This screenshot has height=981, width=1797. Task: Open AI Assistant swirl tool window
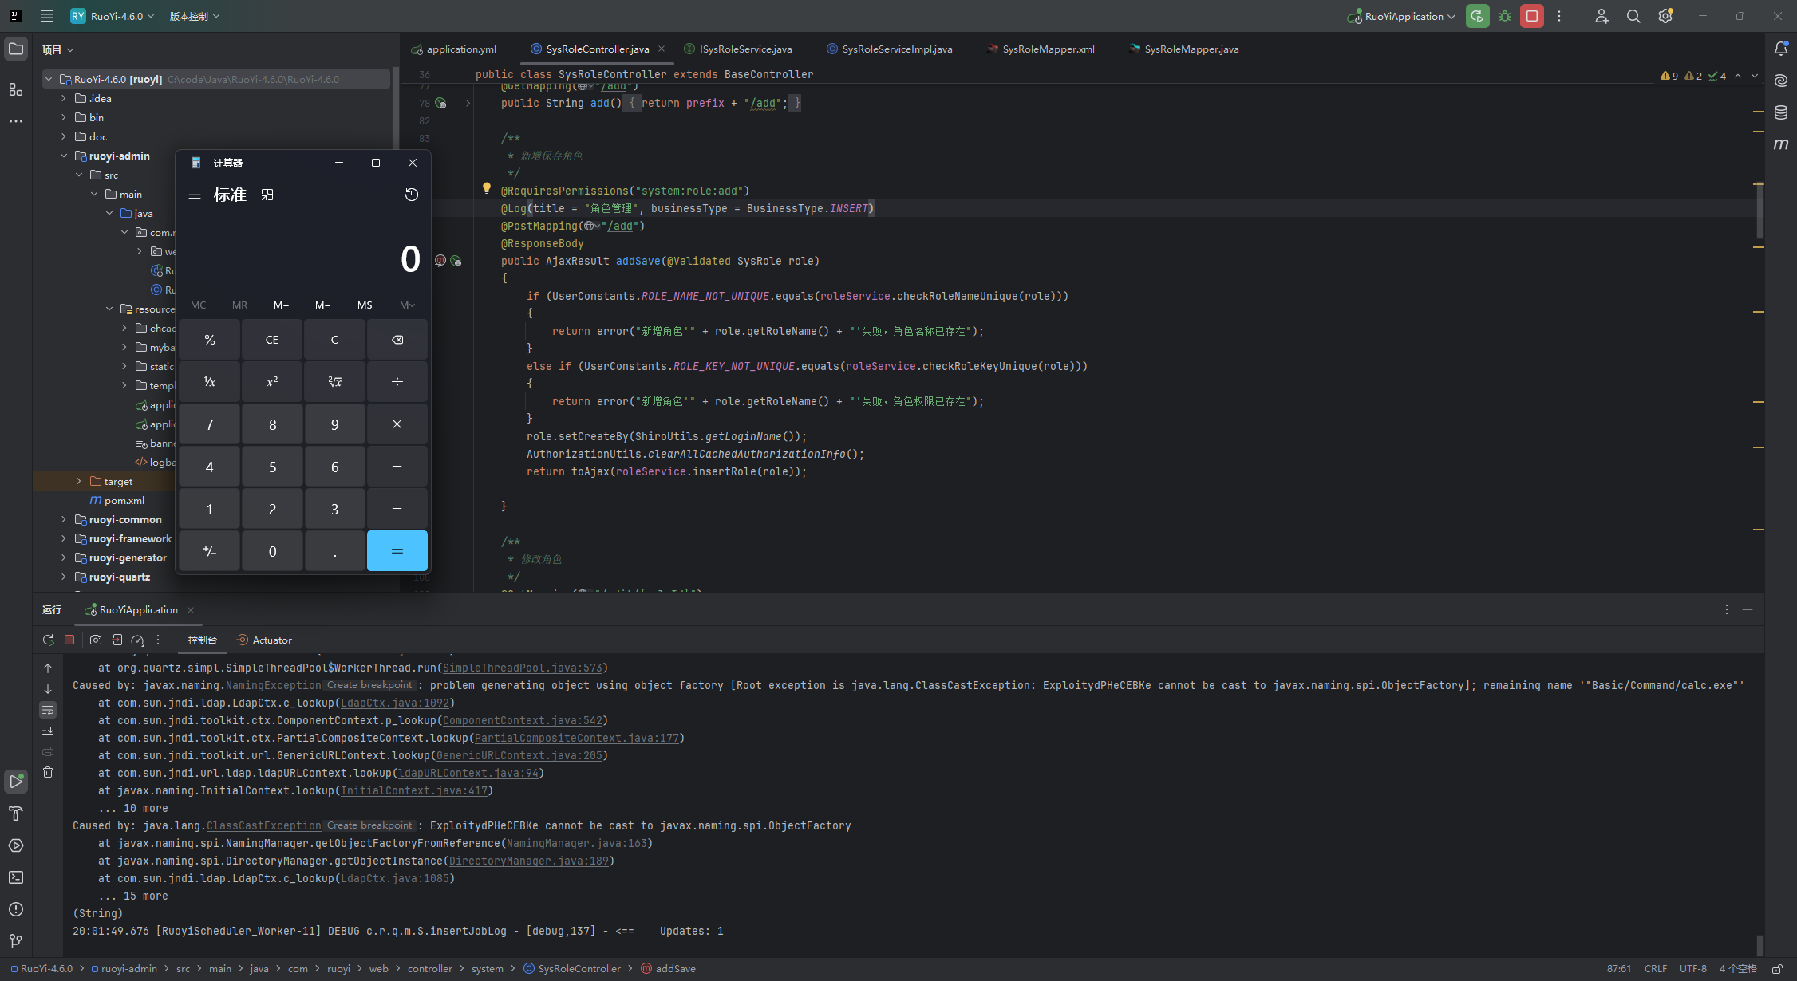pos(1781,81)
